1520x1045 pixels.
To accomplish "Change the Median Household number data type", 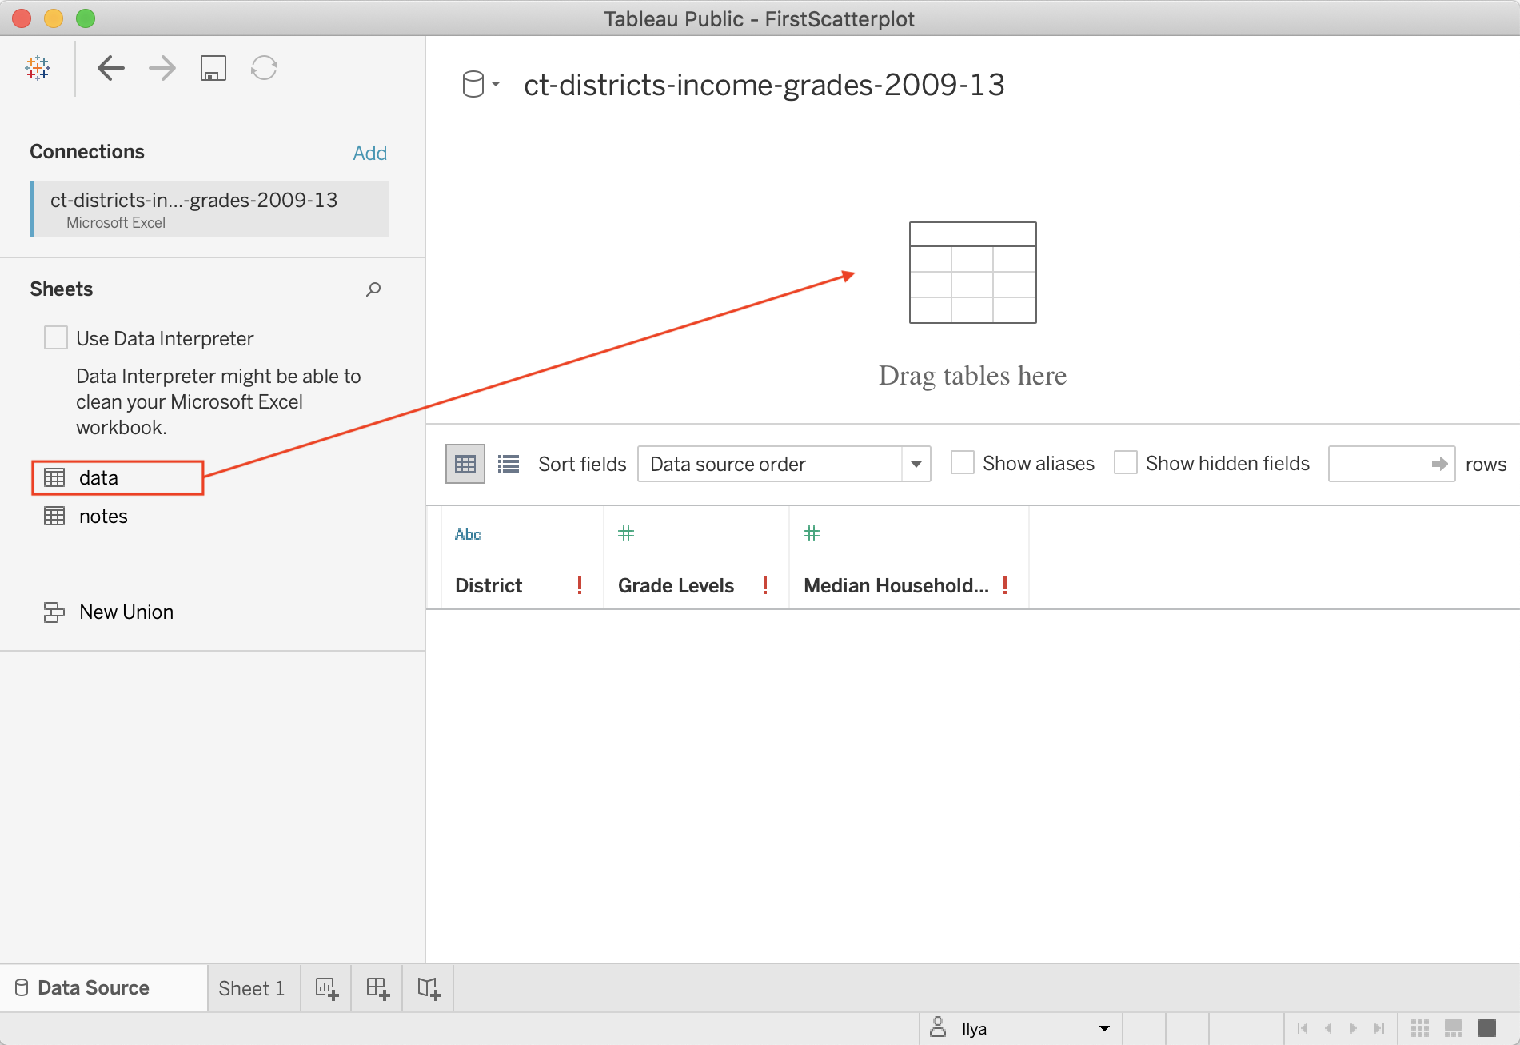I will click(812, 533).
